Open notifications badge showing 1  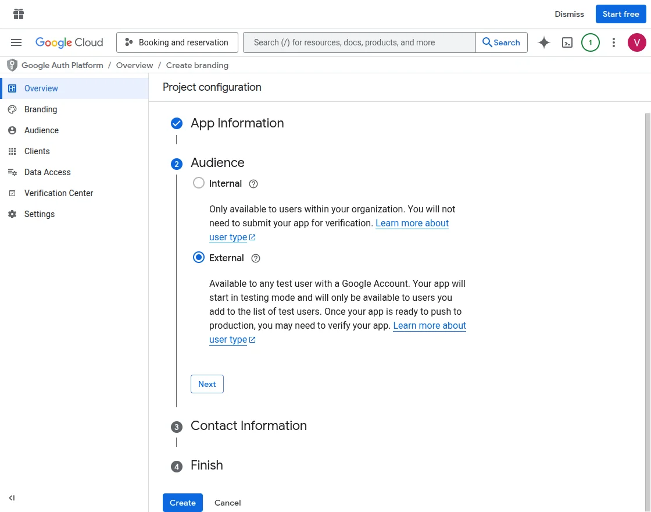pyautogui.click(x=591, y=42)
